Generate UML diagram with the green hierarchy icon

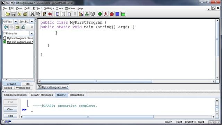87,14
